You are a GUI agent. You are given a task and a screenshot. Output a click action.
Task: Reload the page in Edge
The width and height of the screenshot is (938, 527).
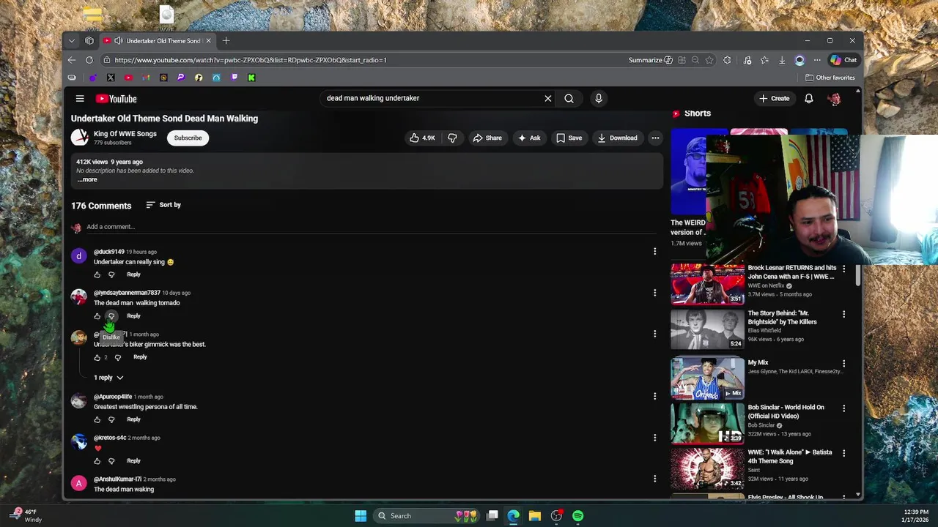[x=89, y=60]
